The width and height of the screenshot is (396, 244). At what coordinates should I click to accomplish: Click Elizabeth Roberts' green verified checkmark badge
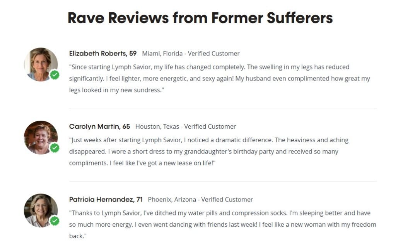pos(55,75)
